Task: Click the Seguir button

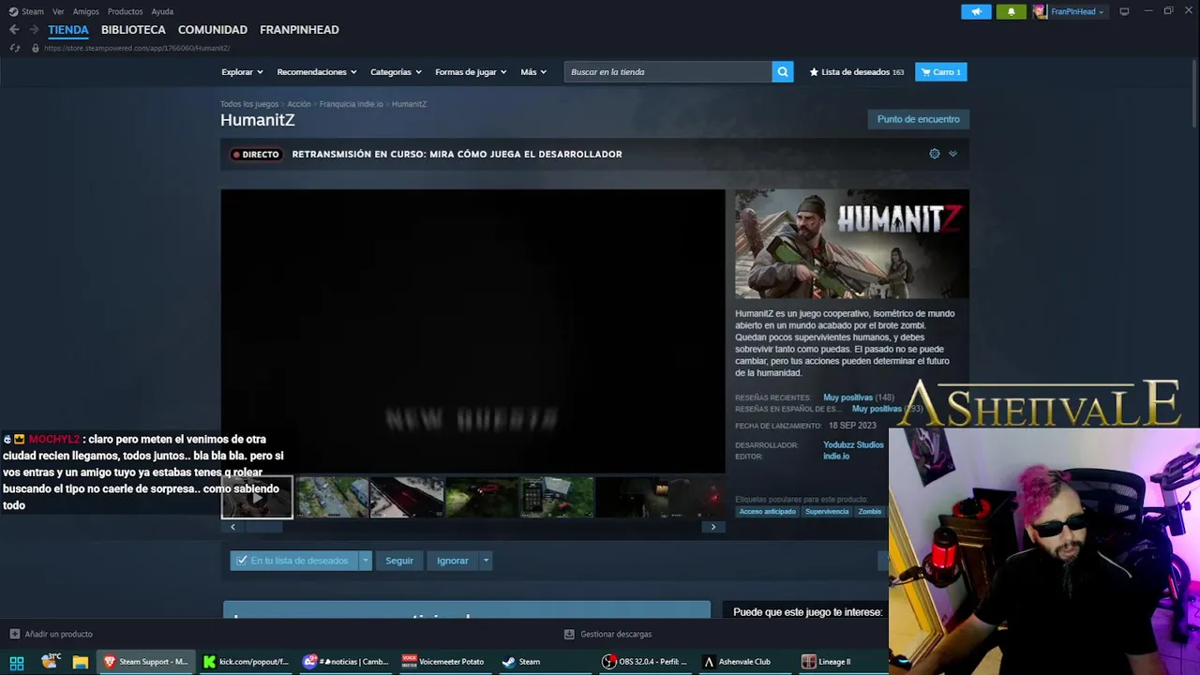Action: pyautogui.click(x=399, y=561)
